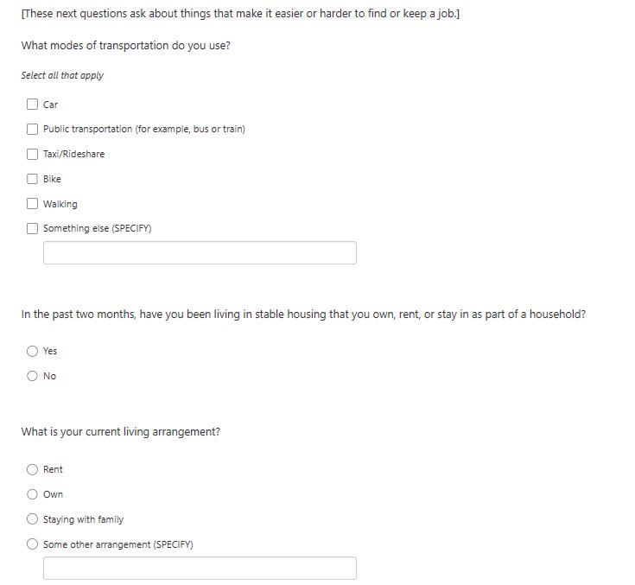
Task: Select 'Some other arrangement (SPECIFY)' radio button
Action: pos(32,544)
